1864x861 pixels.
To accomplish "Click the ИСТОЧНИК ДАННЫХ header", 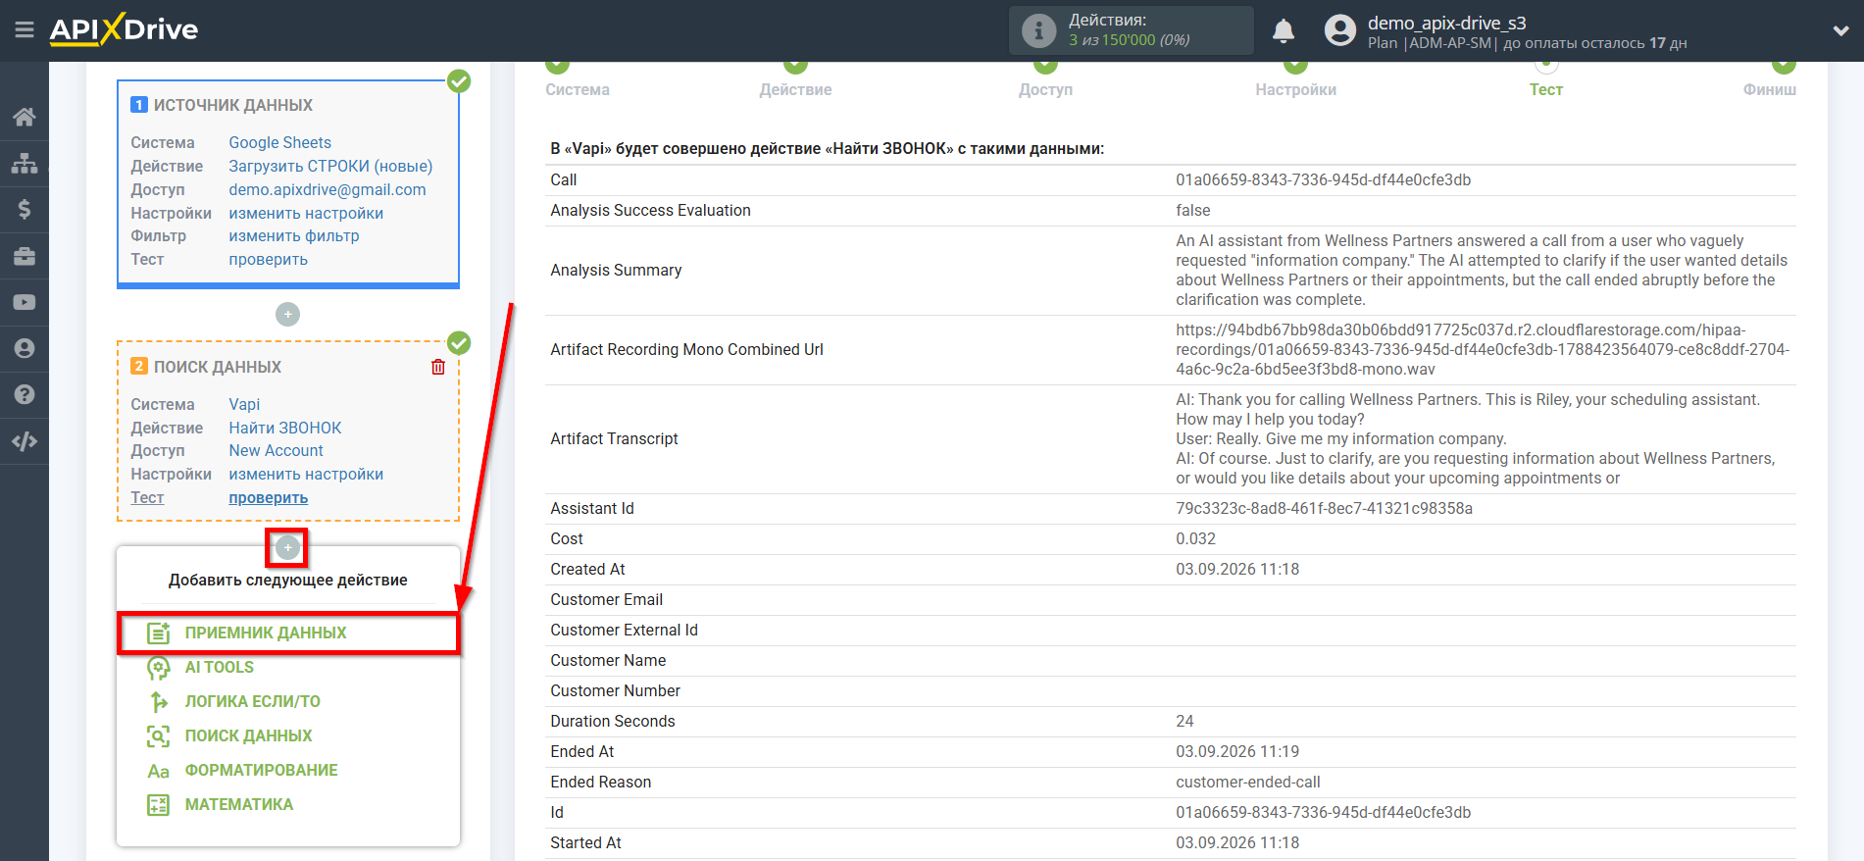I will tap(233, 105).
